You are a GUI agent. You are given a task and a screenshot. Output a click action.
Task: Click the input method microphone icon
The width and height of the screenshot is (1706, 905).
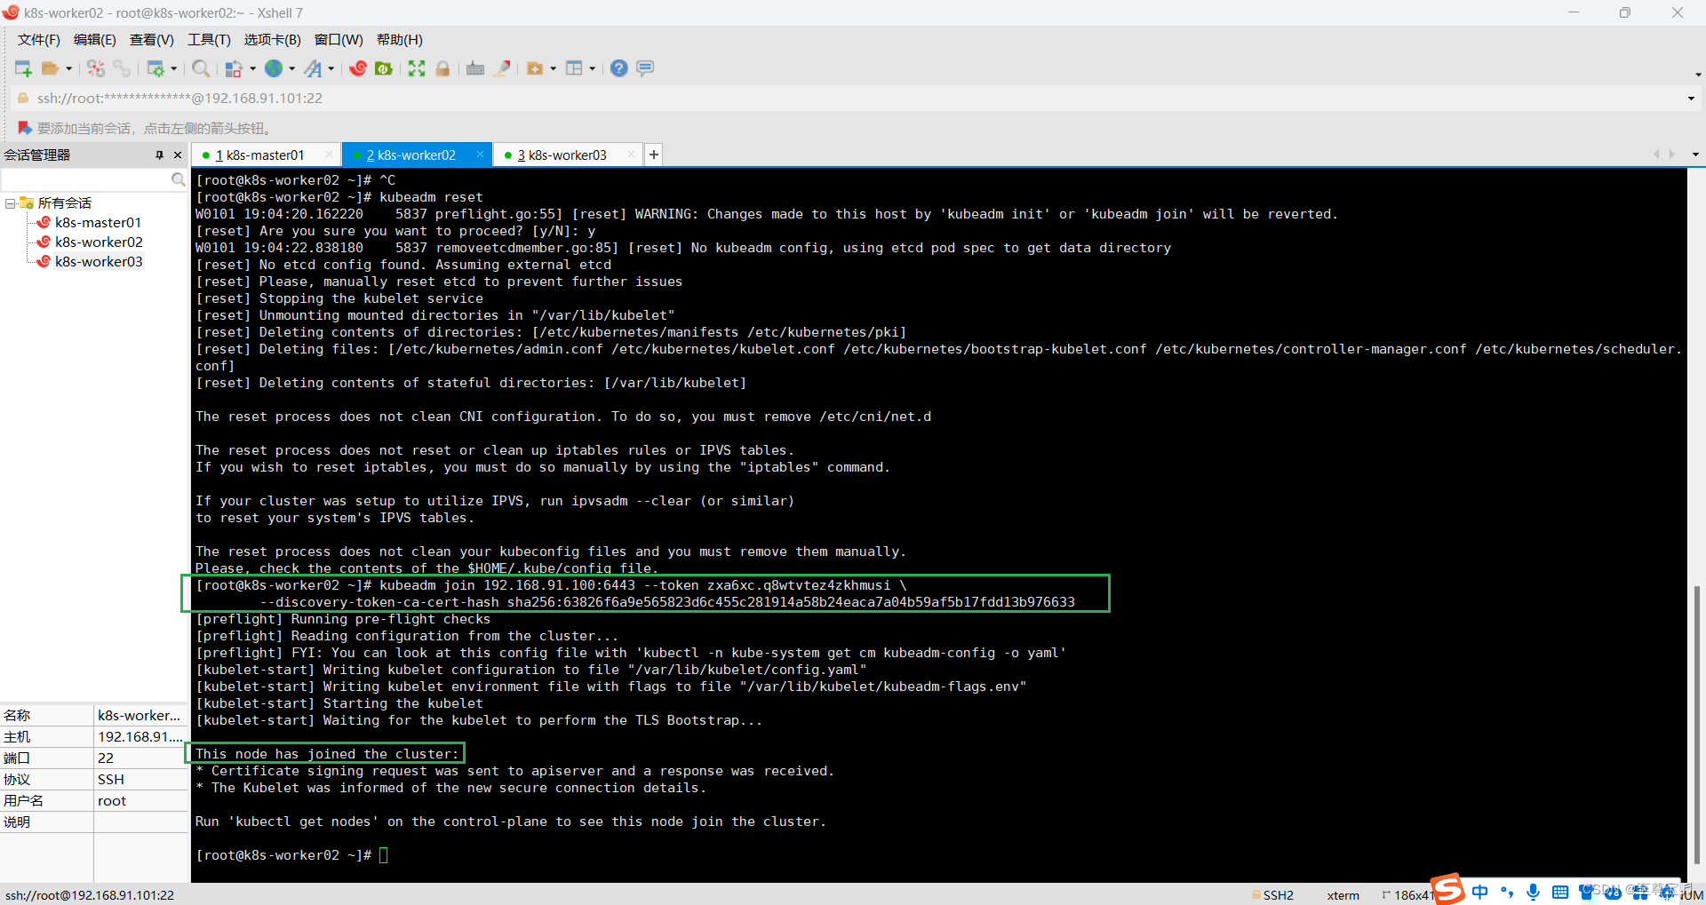tap(1533, 892)
